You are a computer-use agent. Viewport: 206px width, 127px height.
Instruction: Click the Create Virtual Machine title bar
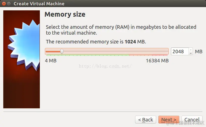coord(39,4)
